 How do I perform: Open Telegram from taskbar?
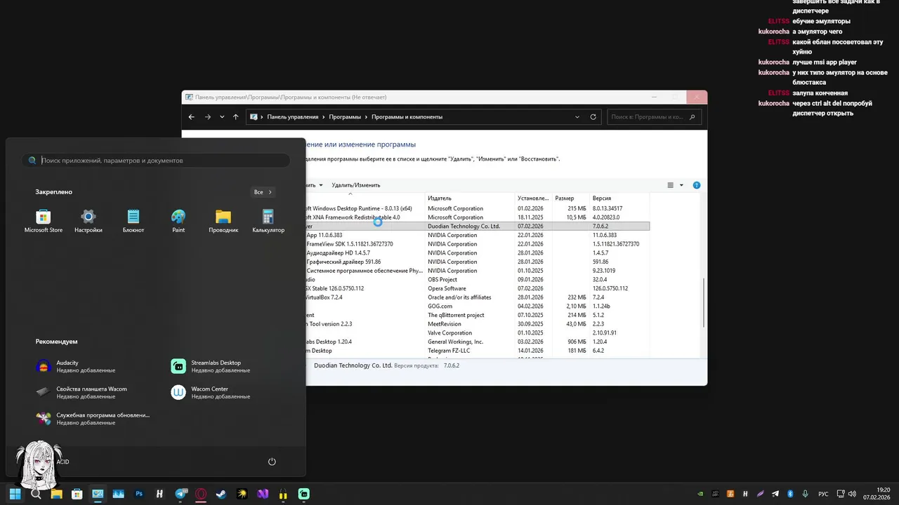point(181,494)
